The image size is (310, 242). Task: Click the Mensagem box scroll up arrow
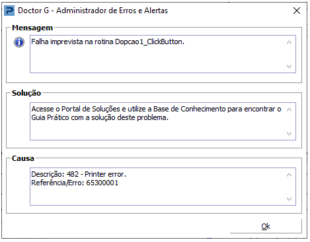click(x=289, y=42)
